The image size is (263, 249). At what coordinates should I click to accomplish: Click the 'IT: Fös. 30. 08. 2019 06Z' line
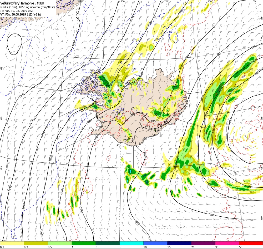click(16, 11)
